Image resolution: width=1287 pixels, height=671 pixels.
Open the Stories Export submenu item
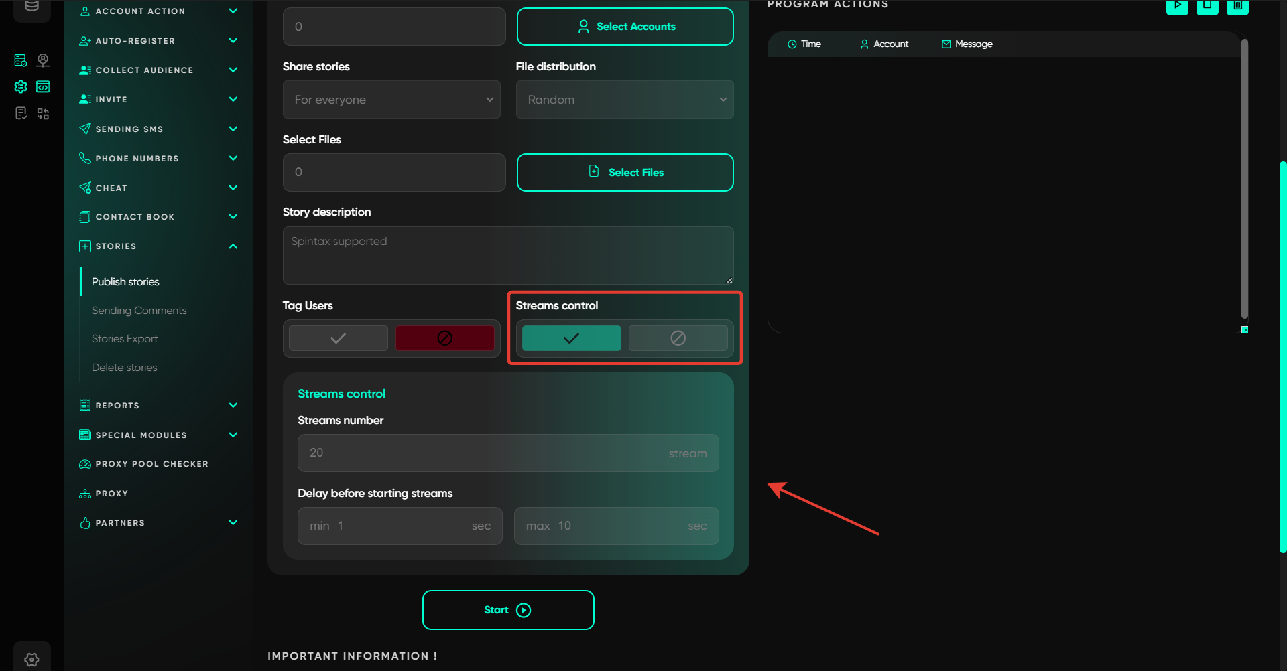click(x=125, y=339)
